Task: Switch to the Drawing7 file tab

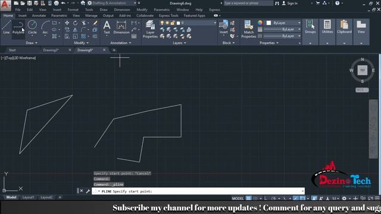Action: coord(51,50)
